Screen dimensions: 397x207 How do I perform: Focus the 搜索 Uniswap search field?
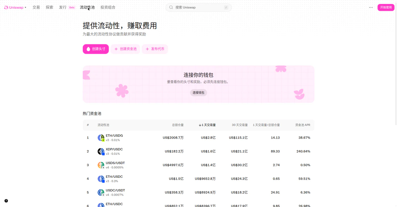(198, 7)
